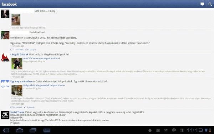Image resolution: width=214 pixels, height=134 pixels.
Task: Open 'Egy nap a városban' skyline avatar
Action: point(5,84)
